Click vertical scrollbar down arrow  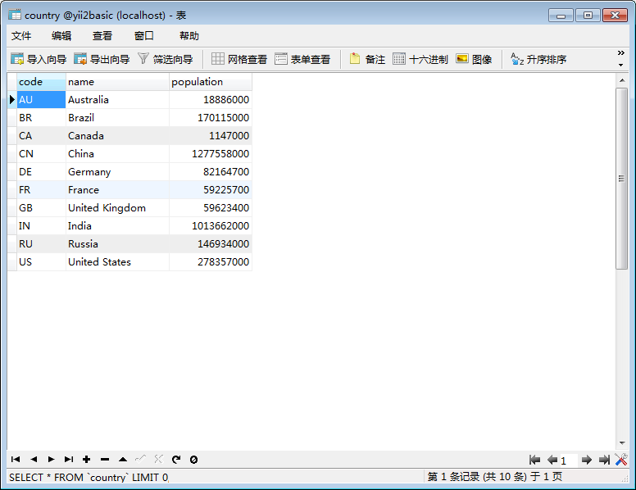coord(621,443)
